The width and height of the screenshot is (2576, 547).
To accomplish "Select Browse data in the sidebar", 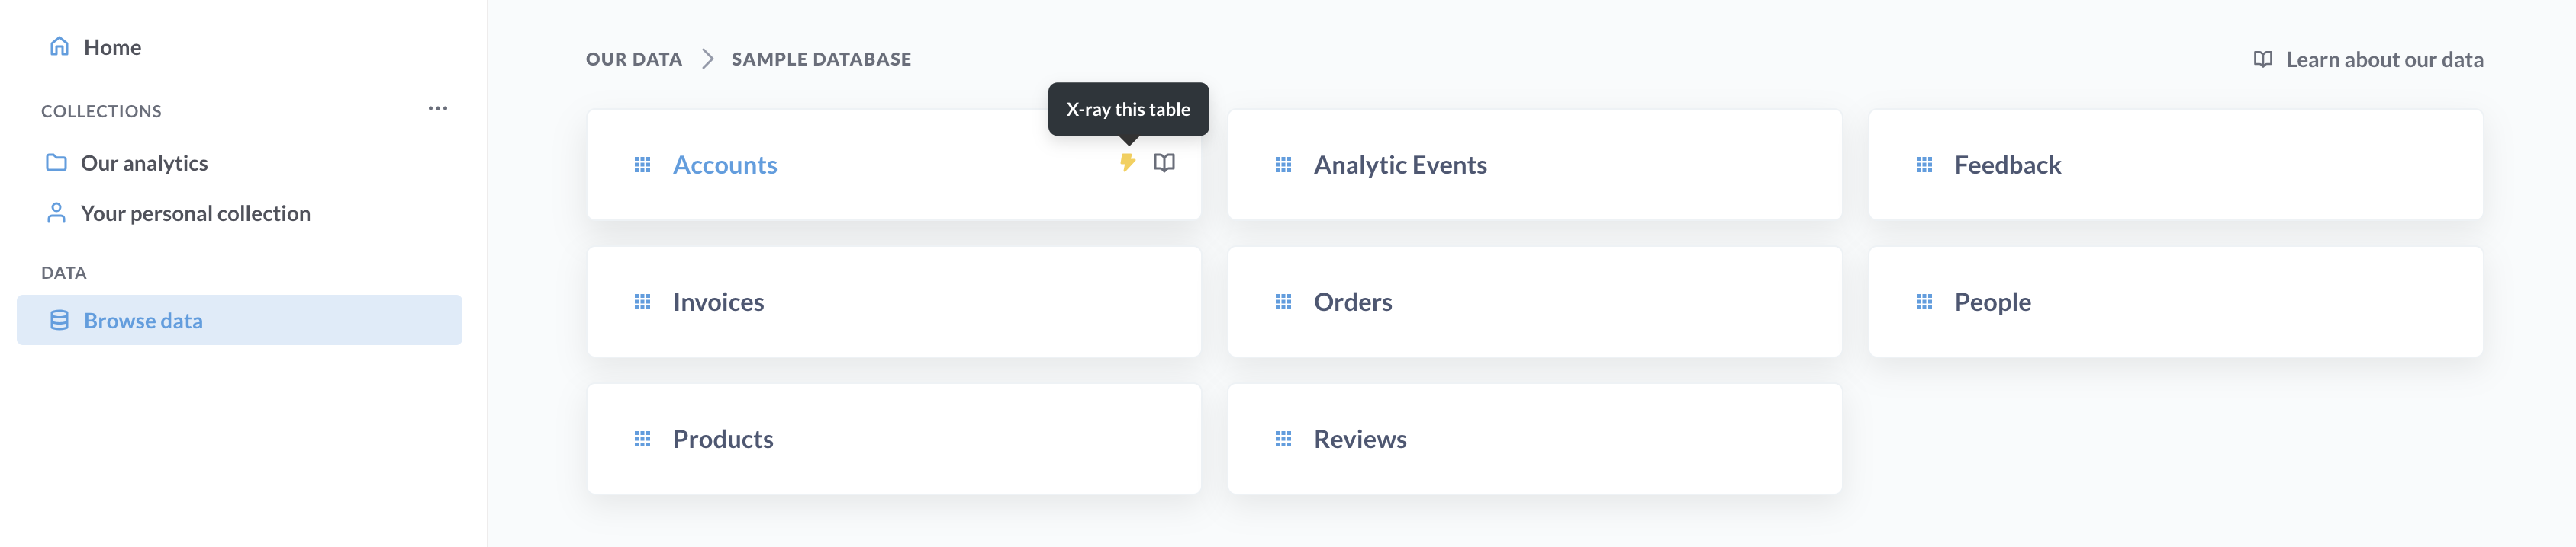I will [x=143, y=321].
